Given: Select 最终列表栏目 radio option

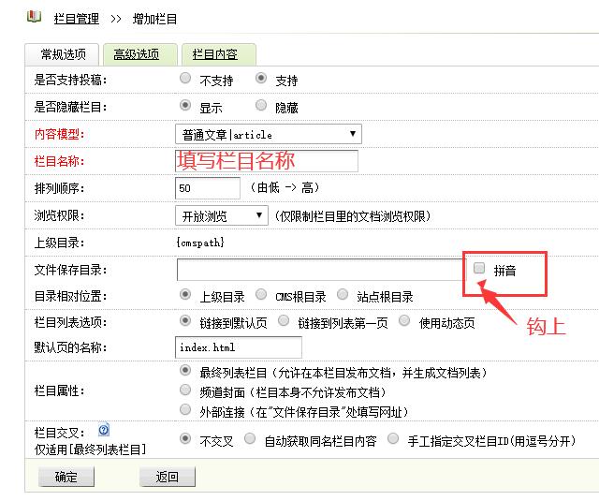Looking at the screenshot, I should 185,370.
